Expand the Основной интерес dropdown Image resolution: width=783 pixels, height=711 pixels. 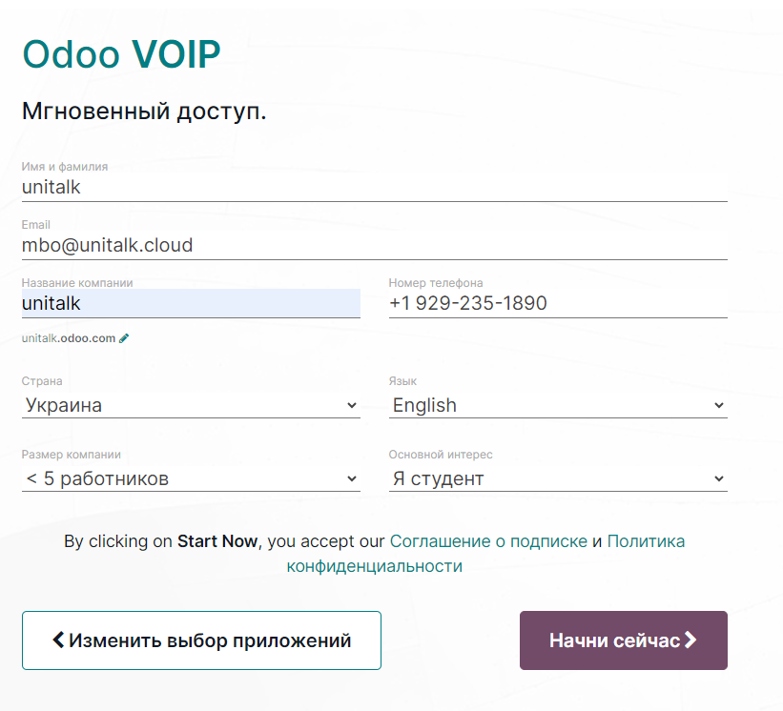558,478
